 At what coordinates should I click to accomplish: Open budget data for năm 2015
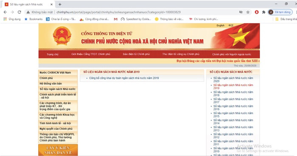point(233,115)
